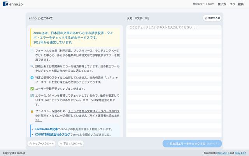The height and width of the screenshot is (156, 249).
Task: Click the green checkmark icon beside ユーザー登録不要
Action: (x=32, y=89)
